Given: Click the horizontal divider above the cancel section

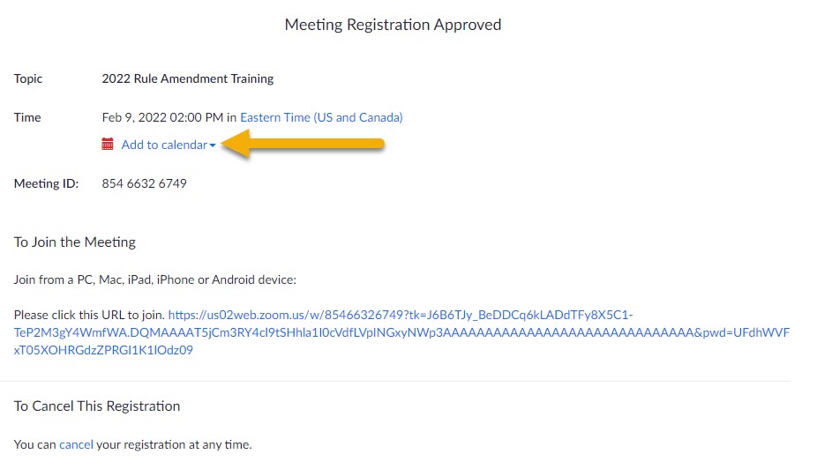Looking at the screenshot, I should tap(395, 382).
